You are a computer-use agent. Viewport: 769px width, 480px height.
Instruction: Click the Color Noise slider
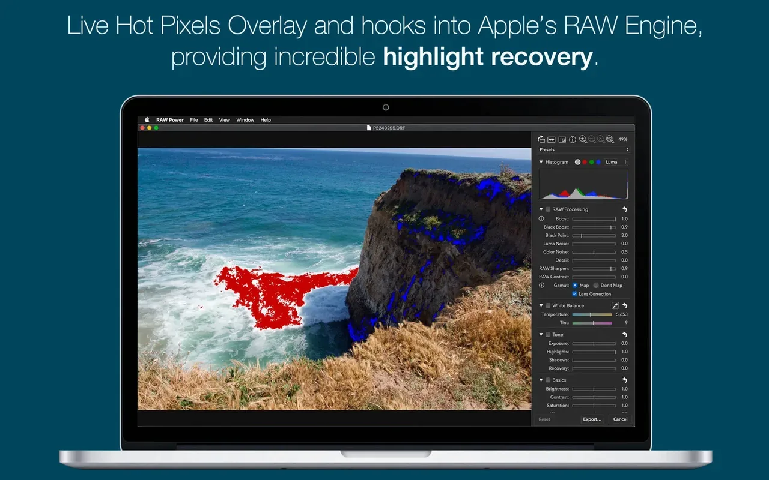(594, 252)
